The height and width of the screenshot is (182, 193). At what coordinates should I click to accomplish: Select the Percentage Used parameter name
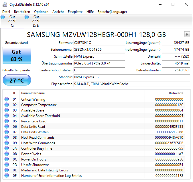(34, 121)
